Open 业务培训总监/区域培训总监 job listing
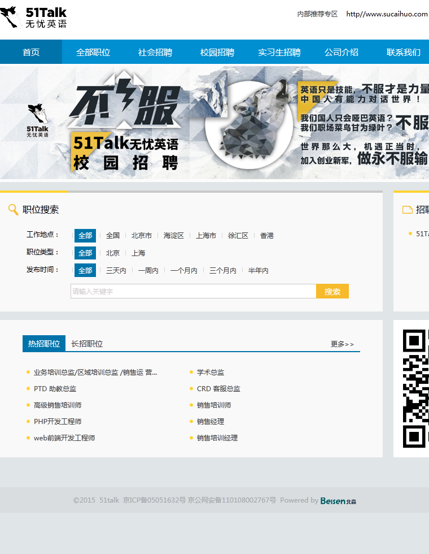This screenshot has width=429, height=554. [x=95, y=372]
